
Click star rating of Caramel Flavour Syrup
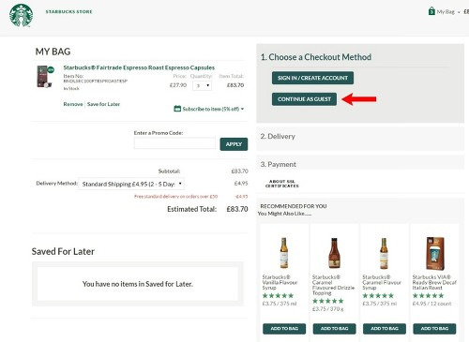tap(378, 295)
